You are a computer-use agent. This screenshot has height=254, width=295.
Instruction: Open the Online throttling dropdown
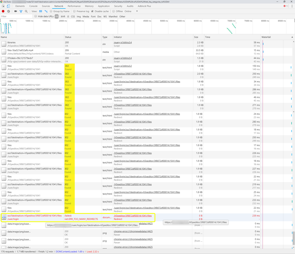pyautogui.click(x=131, y=11)
